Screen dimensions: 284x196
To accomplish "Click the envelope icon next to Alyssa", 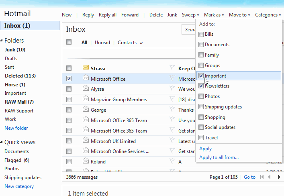I will (x=86, y=88).
